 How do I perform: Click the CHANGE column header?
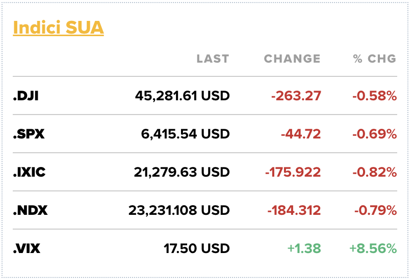(x=292, y=59)
